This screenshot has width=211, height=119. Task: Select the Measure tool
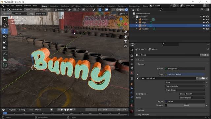pos(5,59)
